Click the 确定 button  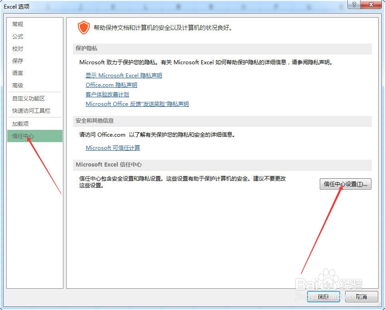coord(323,297)
